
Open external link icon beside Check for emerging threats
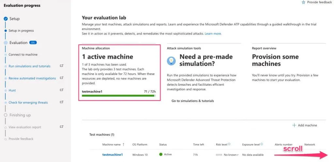tap(62, 102)
